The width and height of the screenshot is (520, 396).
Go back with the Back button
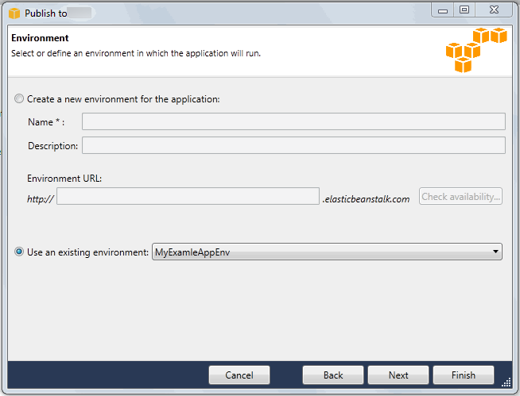[333, 375]
